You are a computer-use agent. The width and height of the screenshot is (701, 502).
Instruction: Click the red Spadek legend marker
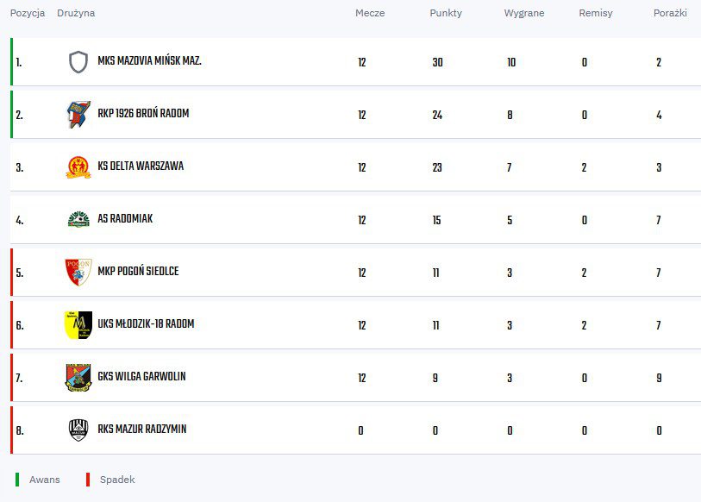coord(87,480)
